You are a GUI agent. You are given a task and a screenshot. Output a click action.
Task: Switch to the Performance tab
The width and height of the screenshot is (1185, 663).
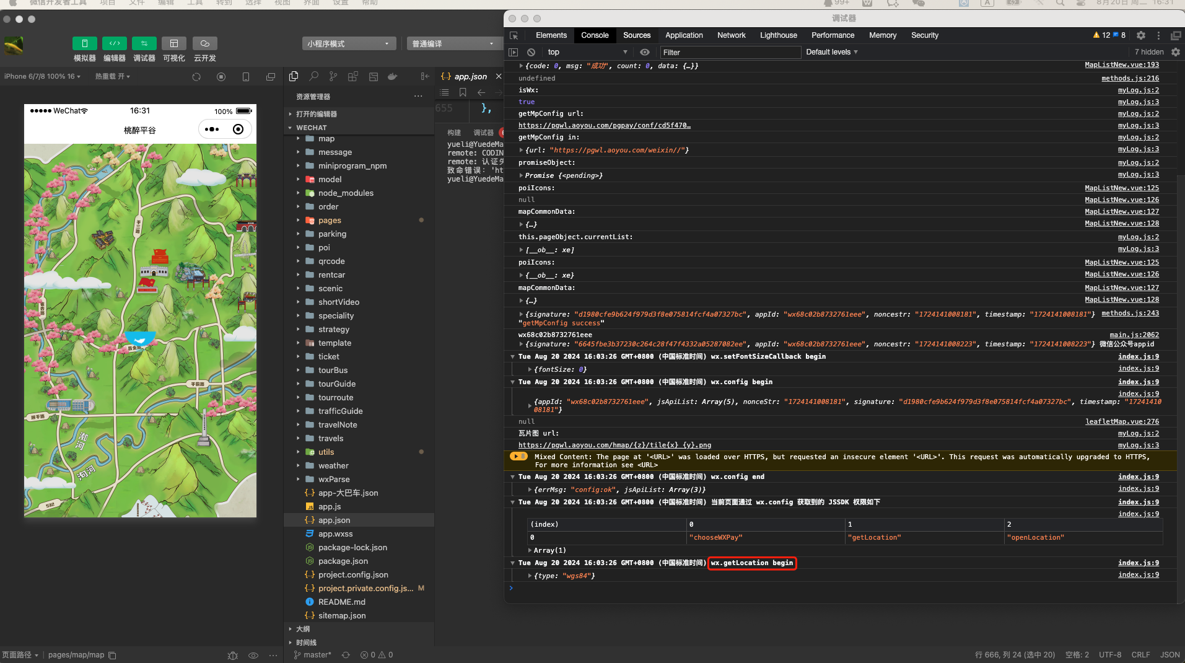[833, 35]
